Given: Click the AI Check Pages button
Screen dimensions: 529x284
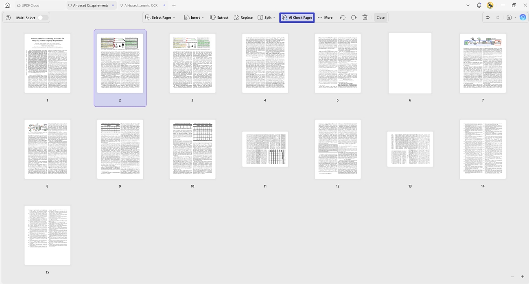Looking at the screenshot, I should tap(297, 17).
